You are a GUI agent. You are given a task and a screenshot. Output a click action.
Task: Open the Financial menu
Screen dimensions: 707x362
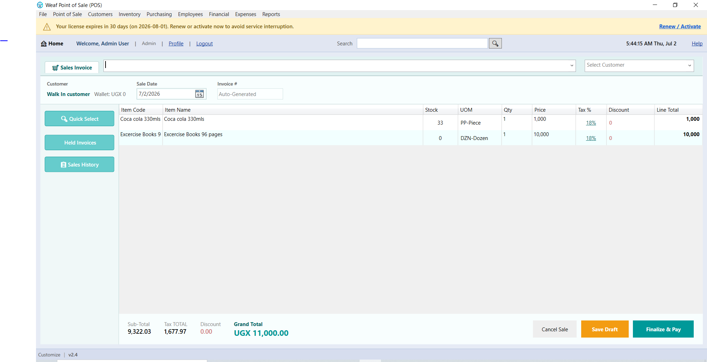click(219, 14)
